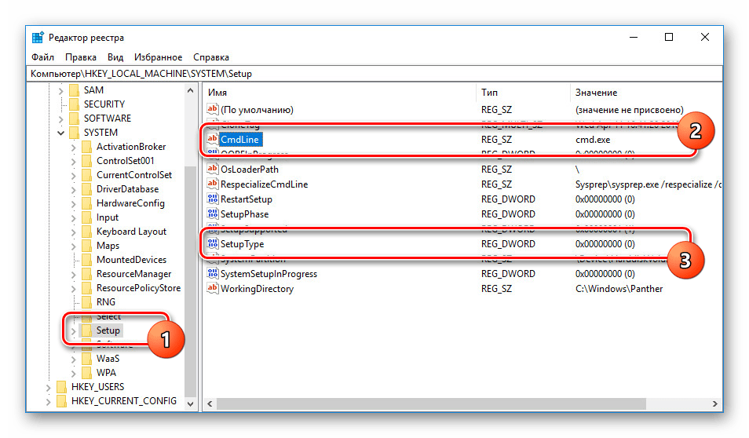The height and width of the screenshot is (438, 749).
Task: Open the Справка menu
Action: point(210,57)
